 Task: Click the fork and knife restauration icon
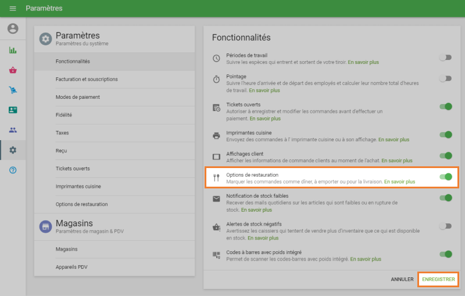tap(216, 178)
